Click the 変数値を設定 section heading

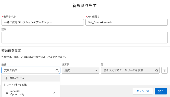point(11,51)
